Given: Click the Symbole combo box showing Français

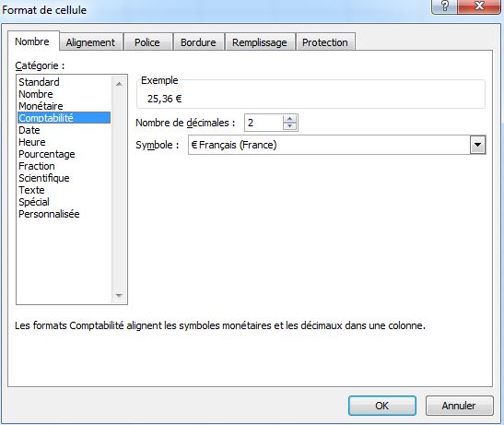Looking at the screenshot, I should pos(336,145).
